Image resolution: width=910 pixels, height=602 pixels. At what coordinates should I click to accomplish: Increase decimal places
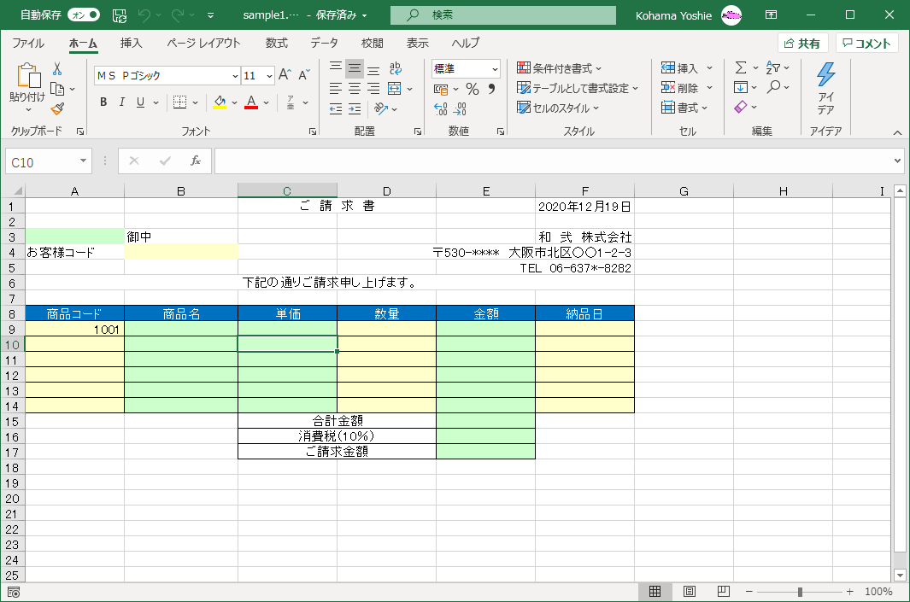point(441,108)
